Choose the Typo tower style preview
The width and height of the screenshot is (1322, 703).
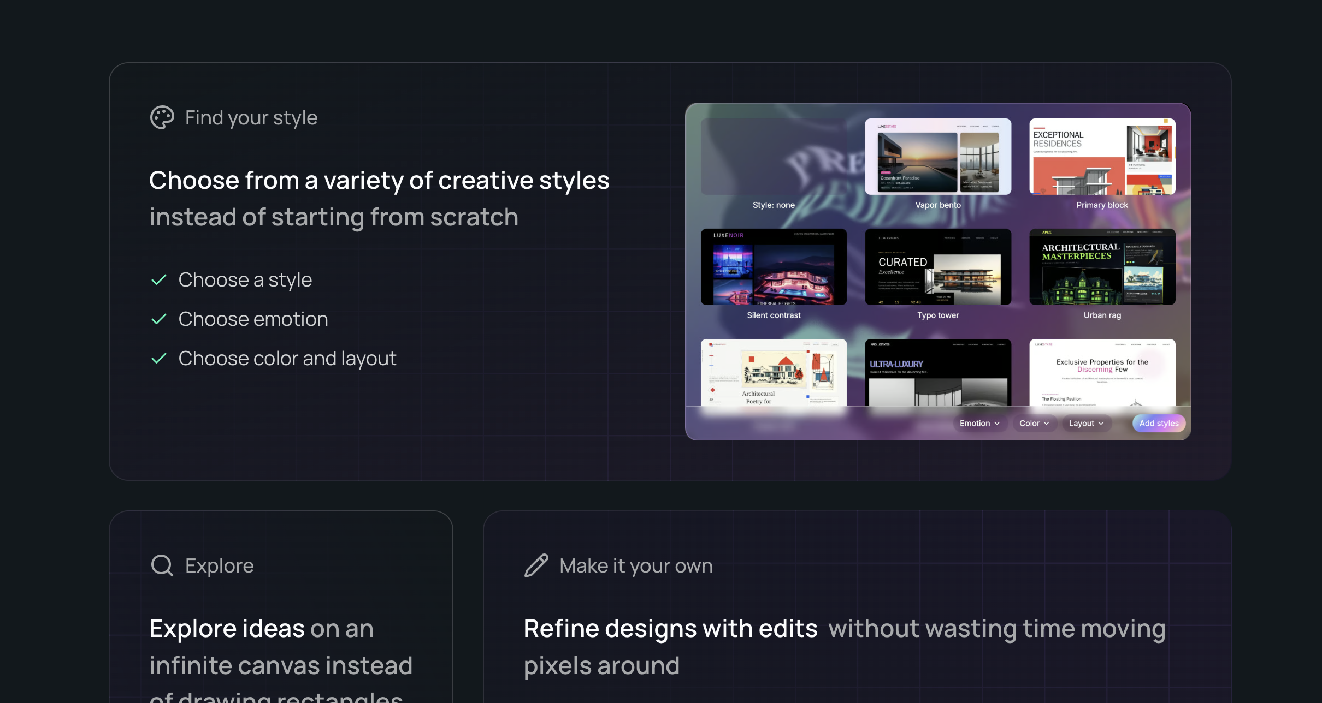coord(938,267)
